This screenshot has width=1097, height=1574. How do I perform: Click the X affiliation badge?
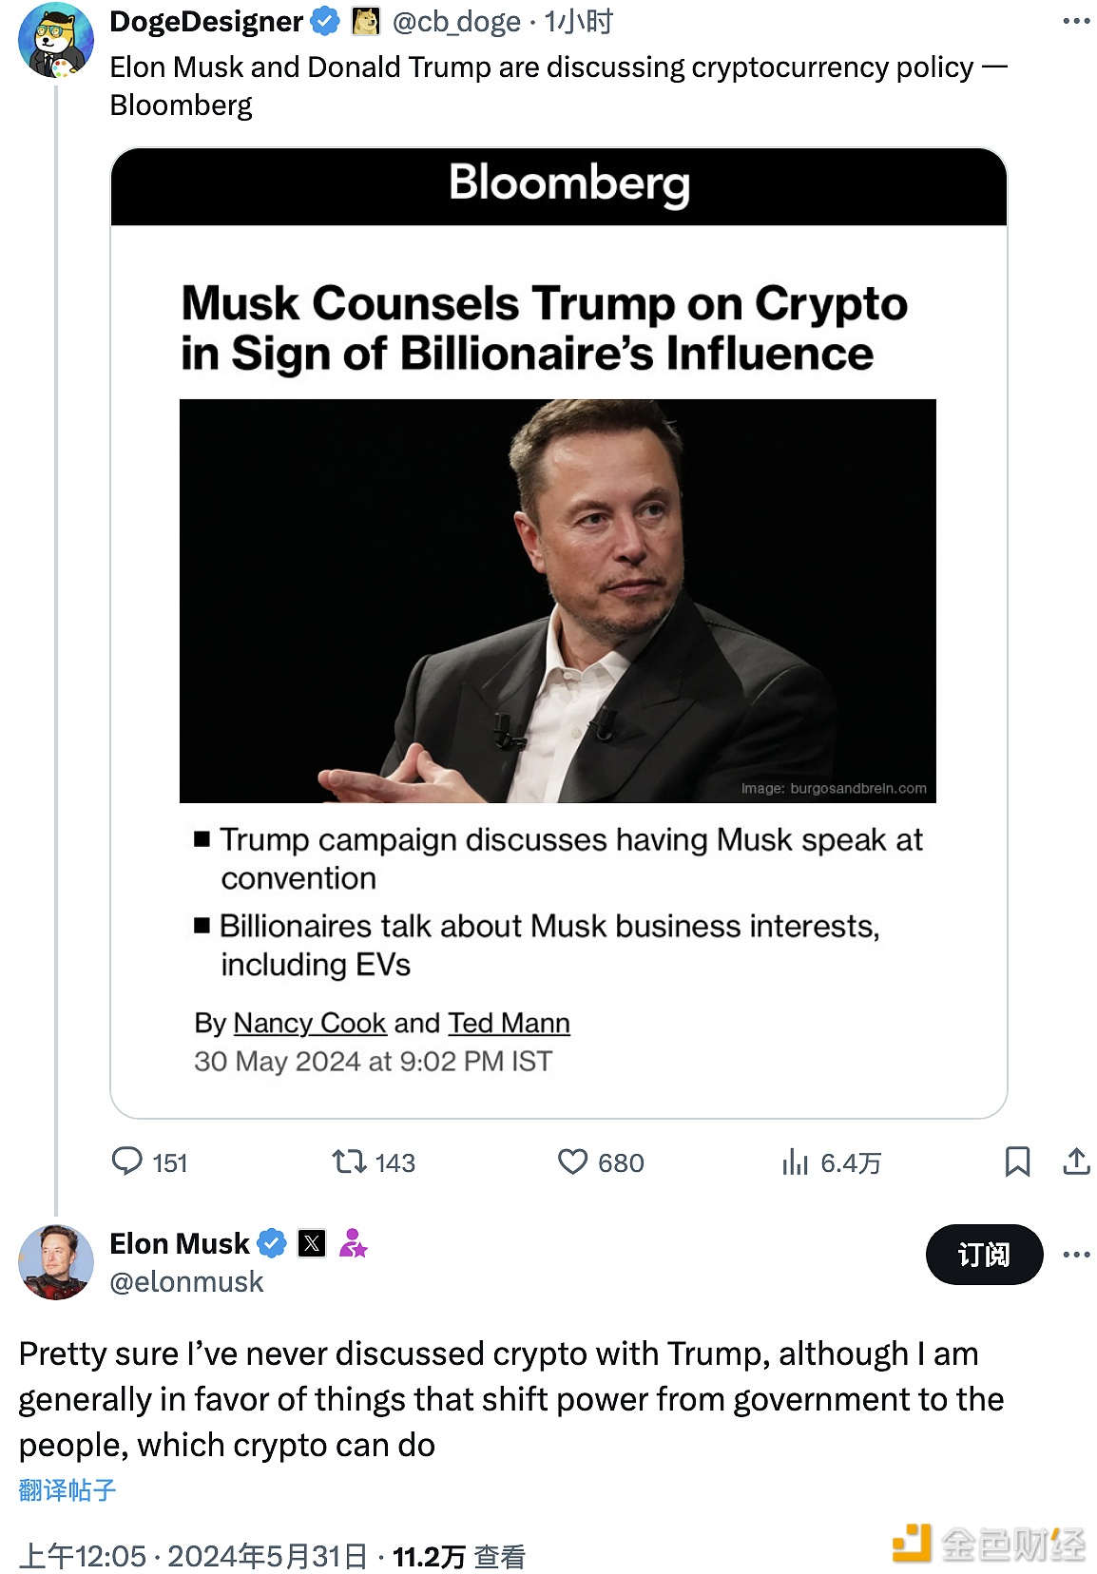pos(312,1243)
